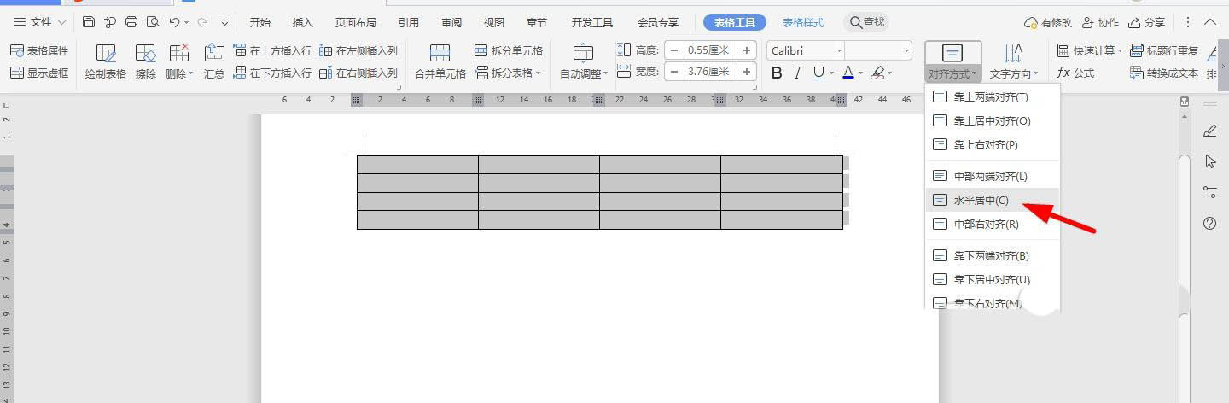
Task: Switch to the 审阅 Review tab
Action: coord(452,22)
